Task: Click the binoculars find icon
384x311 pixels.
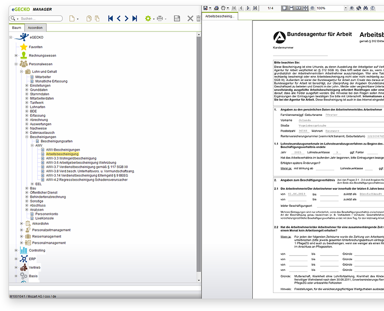Action: coord(366,8)
